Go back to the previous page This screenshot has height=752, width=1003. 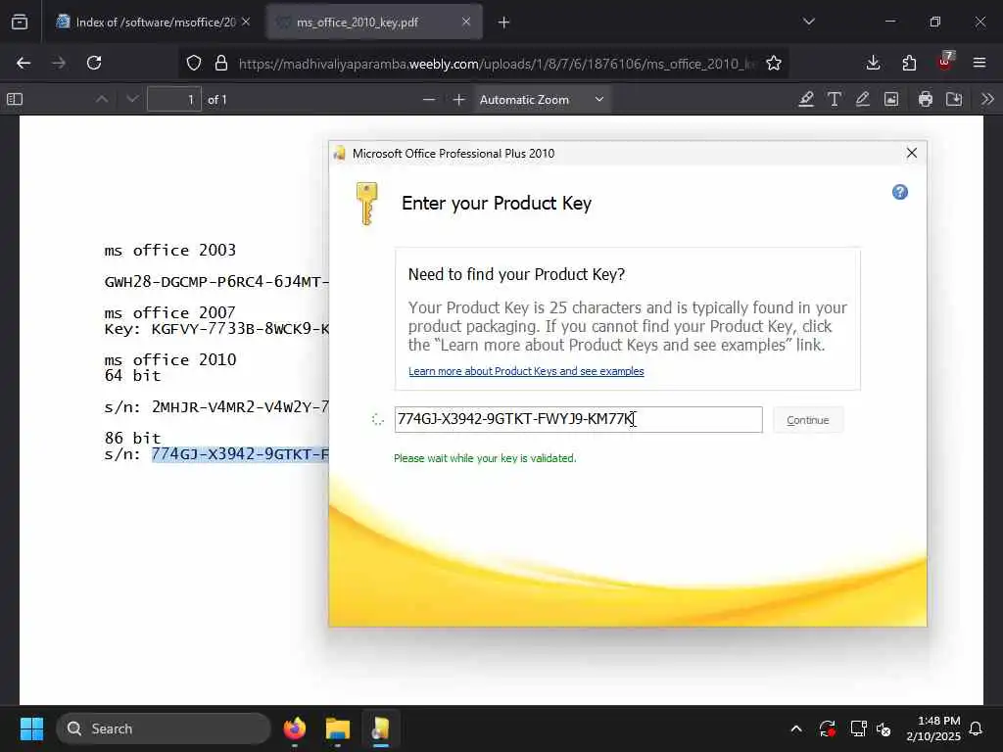tap(24, 63)
